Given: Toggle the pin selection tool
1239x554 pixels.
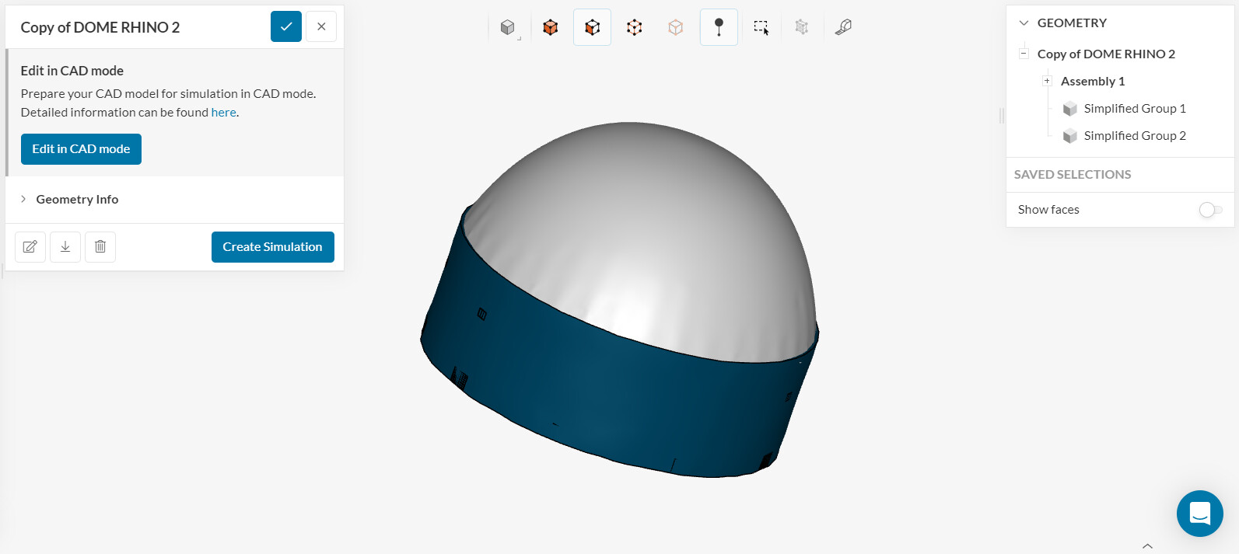Looking at the screenshot, I should [x=719, y=28].
